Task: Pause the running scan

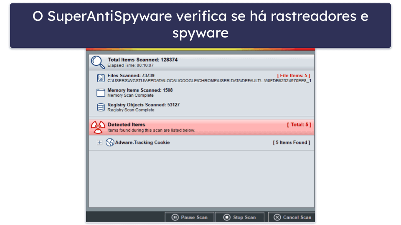Action: click(x=189, y=217)
